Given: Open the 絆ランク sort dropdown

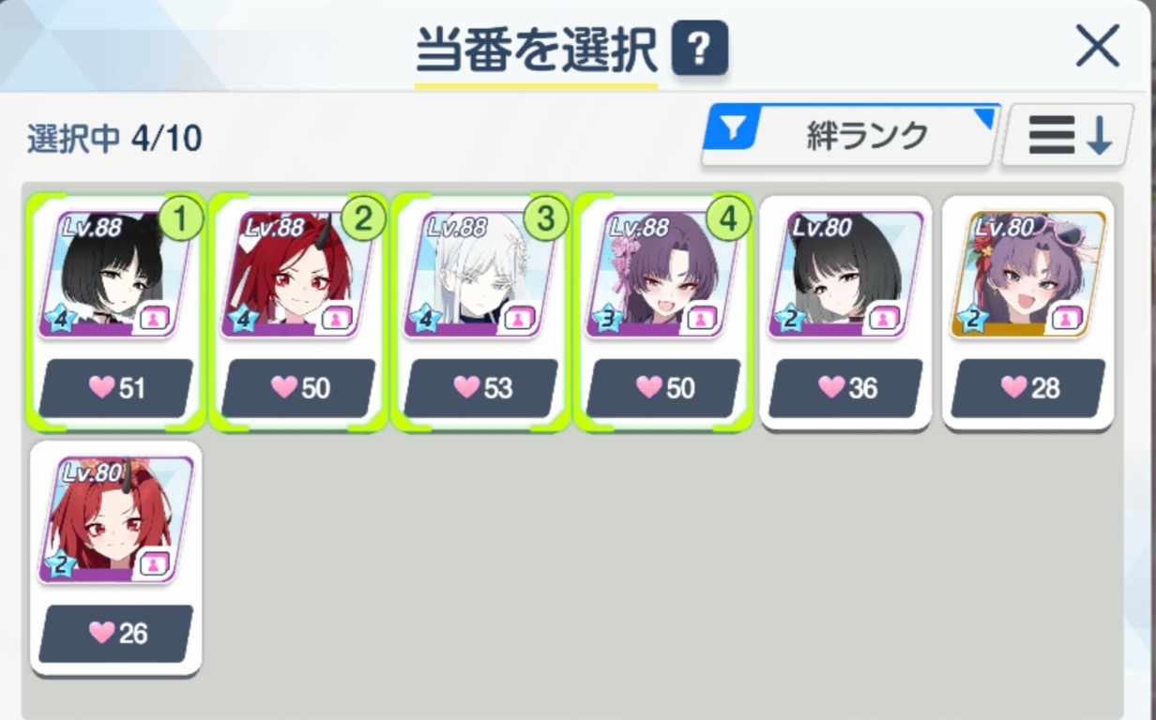Looking at the screenshot, I should (x=851, y=136).
